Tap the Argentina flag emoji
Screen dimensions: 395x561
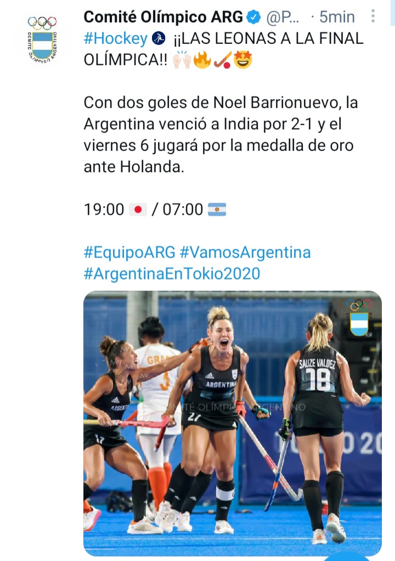(217, 210)
